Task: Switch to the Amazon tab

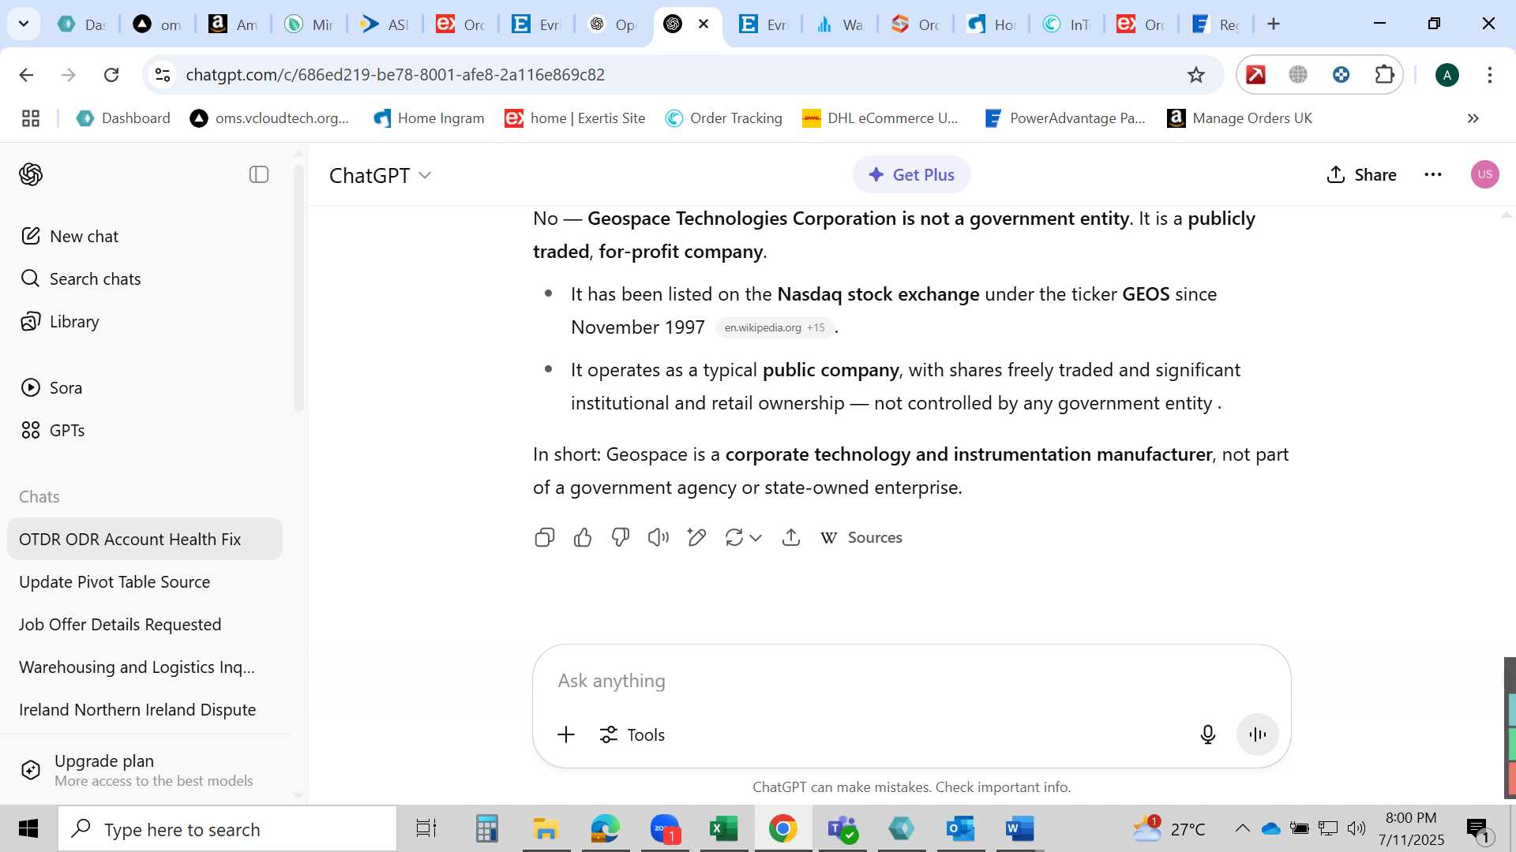Action: [x=233, y=24]
